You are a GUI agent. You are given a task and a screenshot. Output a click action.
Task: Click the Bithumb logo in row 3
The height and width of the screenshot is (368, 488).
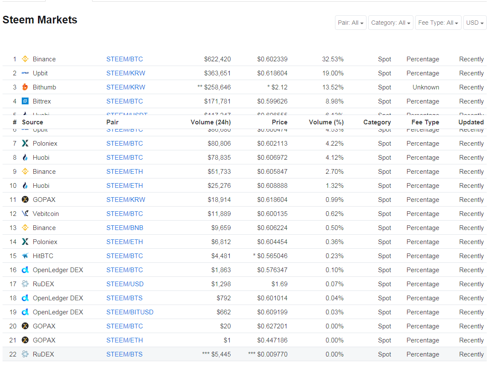tap(25, 87)
